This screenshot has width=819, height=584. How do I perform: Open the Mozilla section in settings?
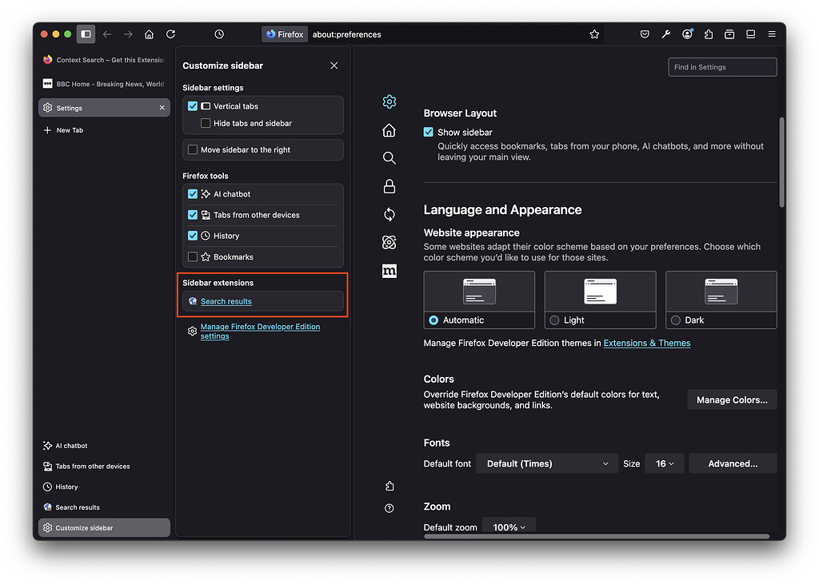coord(390,271)
